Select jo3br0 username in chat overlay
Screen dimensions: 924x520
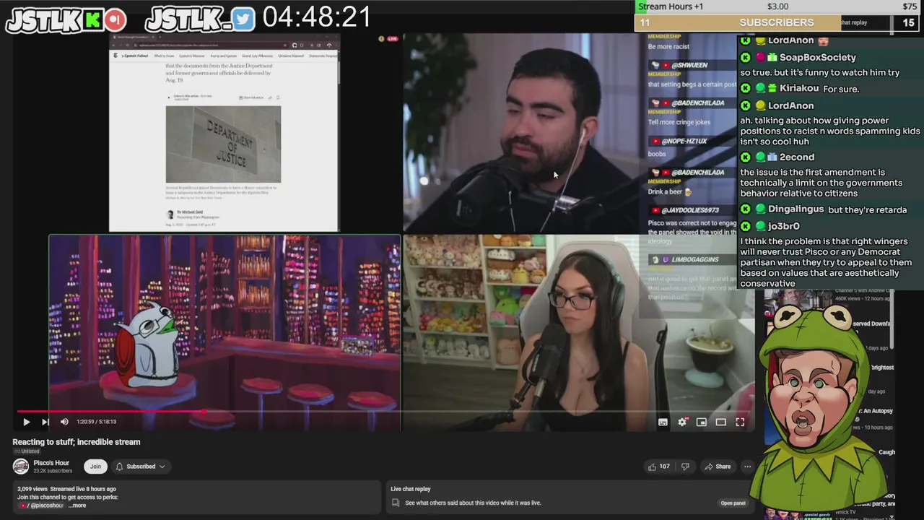[784, 226]
